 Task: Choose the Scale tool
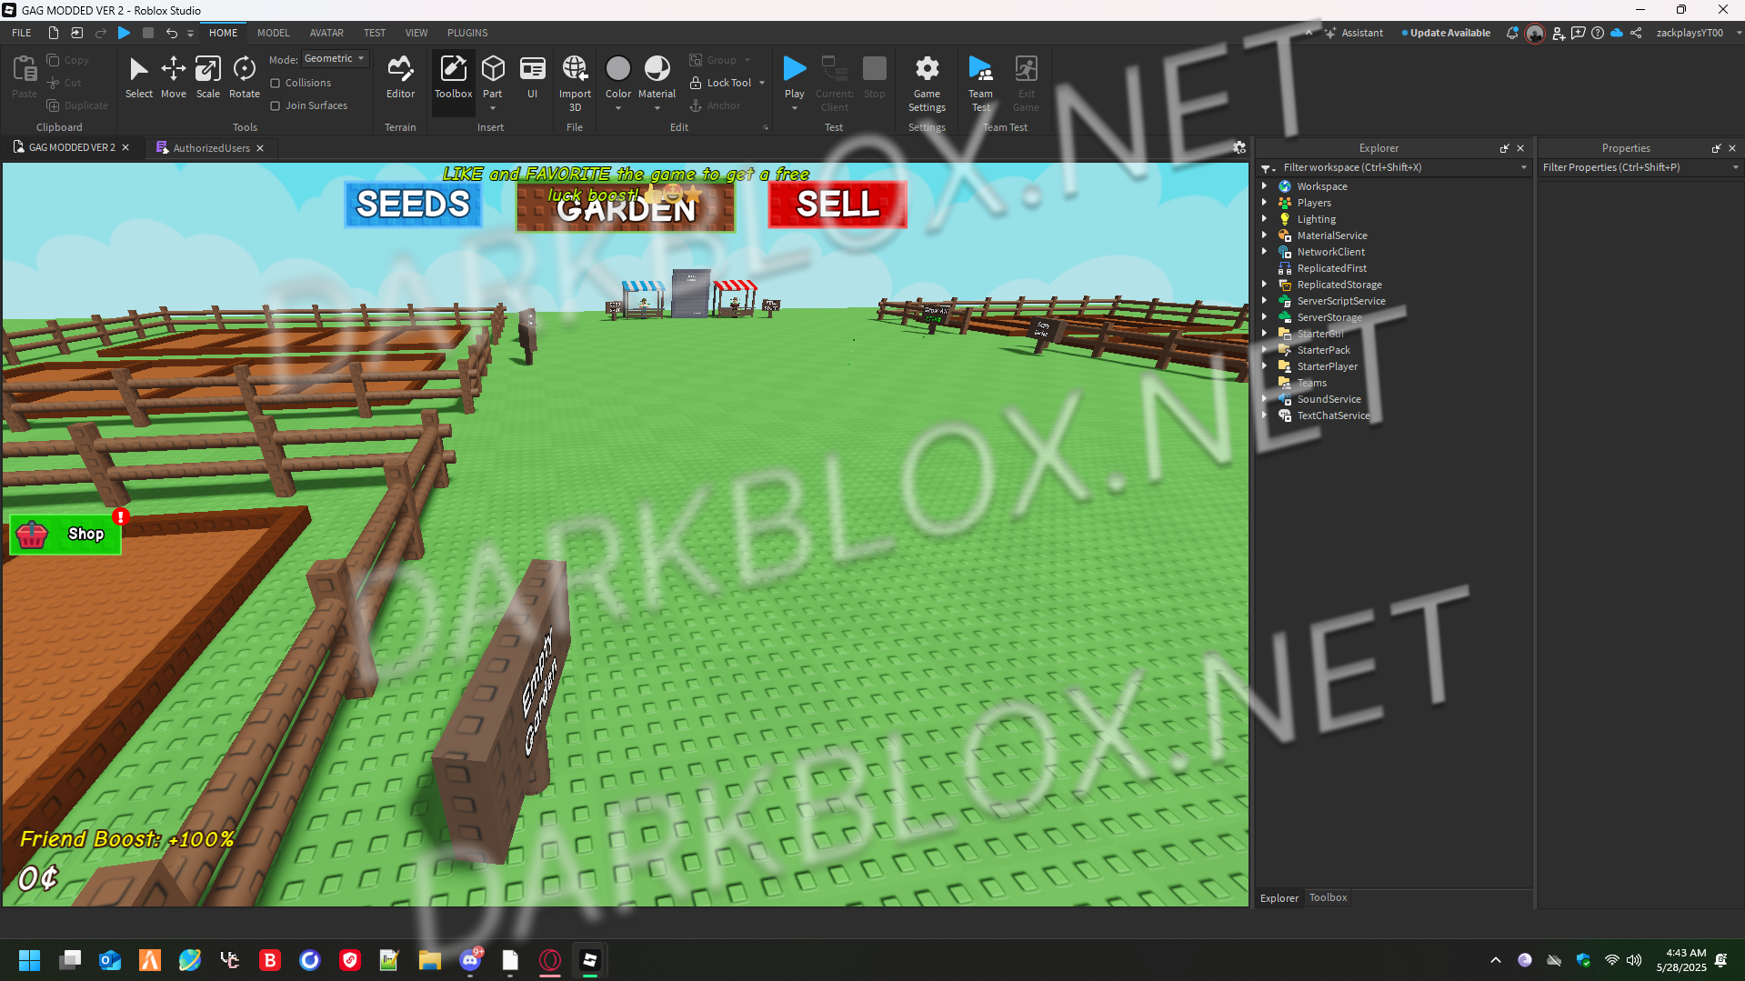click(208, 77)
